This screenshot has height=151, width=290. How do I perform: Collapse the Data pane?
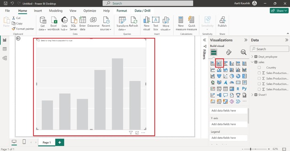(x=286, y=40)
